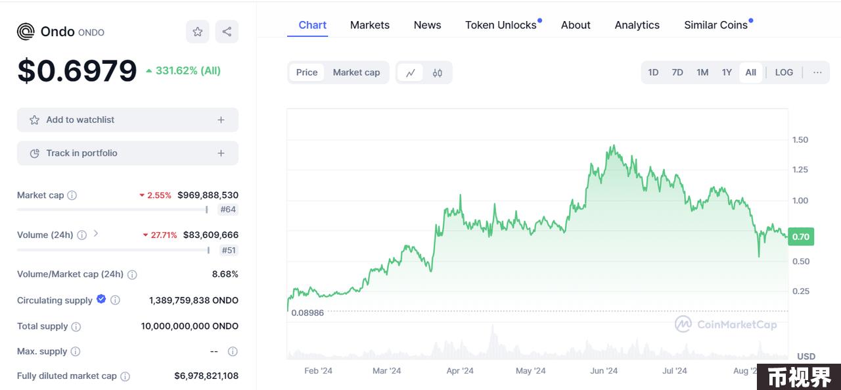Click the Add to watchlist button
The image size is (841, 390).
tap(127, 120)
